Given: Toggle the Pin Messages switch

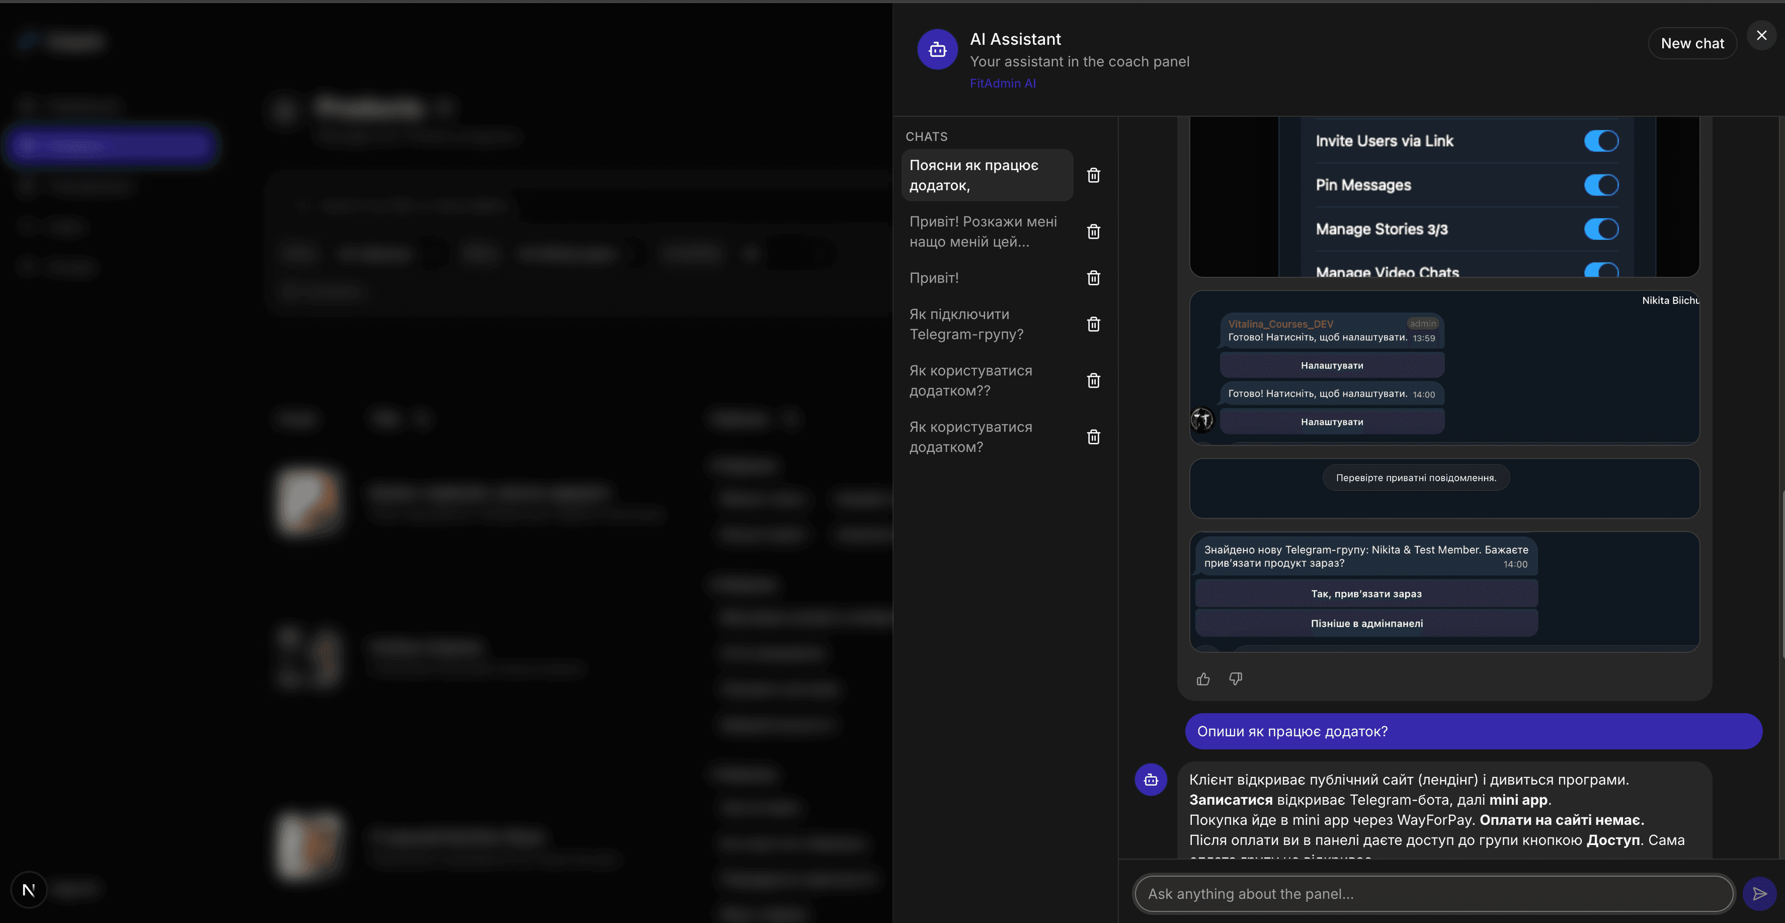Looking at the screenshot, I should (x=1601, y=185).
